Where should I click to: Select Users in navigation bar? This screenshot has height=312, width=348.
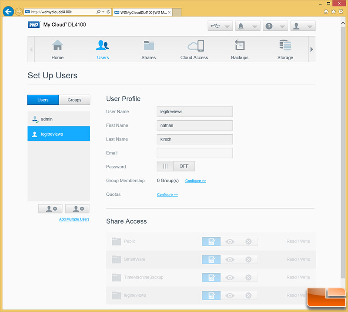(103, 50)
